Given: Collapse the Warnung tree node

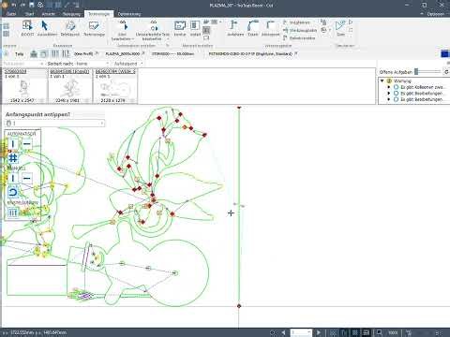Looking at the screenshot, I should point(382,81).
